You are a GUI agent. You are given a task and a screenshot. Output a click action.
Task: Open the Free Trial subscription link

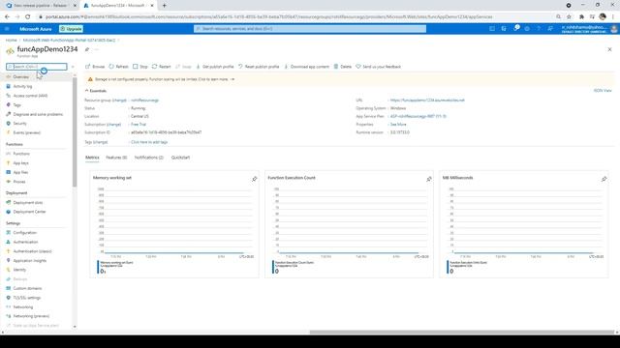[139, 125]
